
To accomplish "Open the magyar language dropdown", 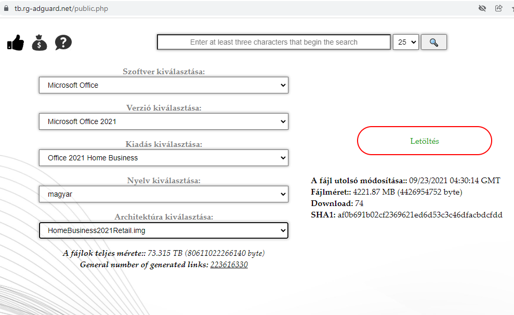I will 164,194.
